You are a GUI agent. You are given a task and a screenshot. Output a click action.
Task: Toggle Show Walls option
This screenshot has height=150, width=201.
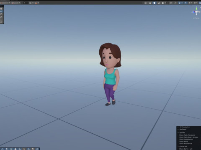[x=183, y=141]
